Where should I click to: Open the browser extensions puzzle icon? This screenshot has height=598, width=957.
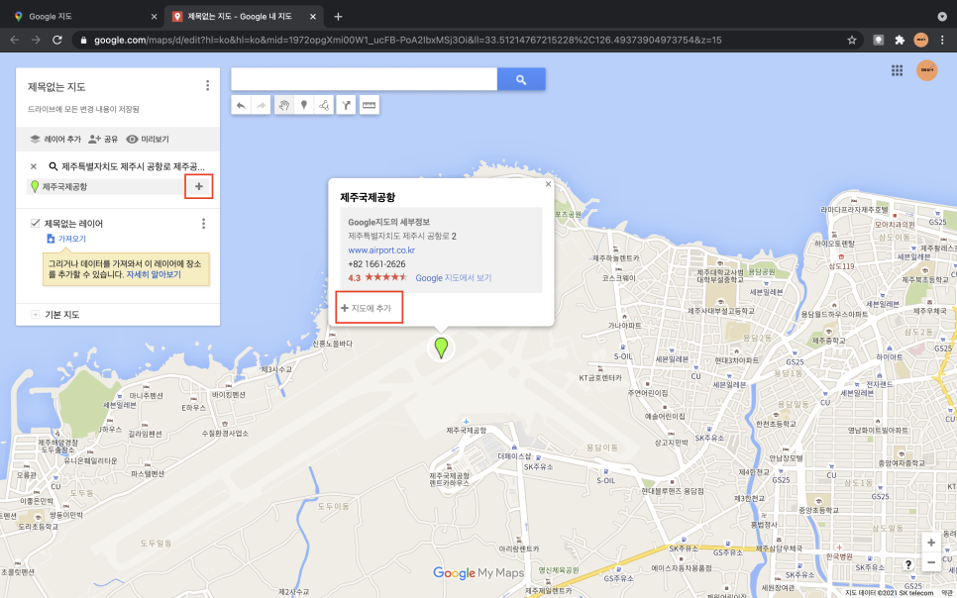[900, 40]
